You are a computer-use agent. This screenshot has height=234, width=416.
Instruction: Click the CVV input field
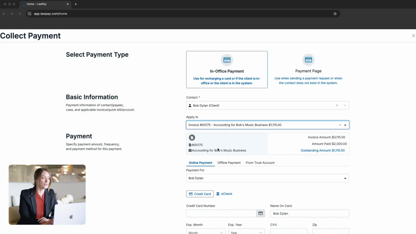[x=288, y=232]
